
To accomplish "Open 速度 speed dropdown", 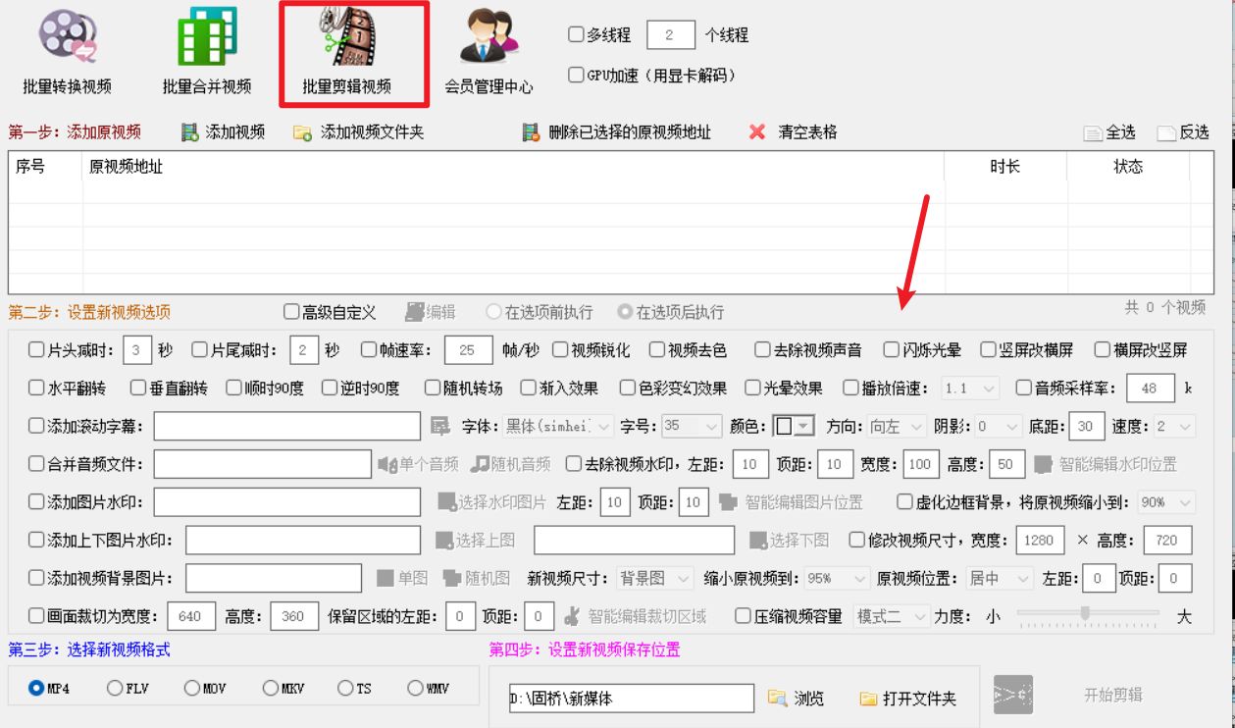I will (x=1173, y=426).
